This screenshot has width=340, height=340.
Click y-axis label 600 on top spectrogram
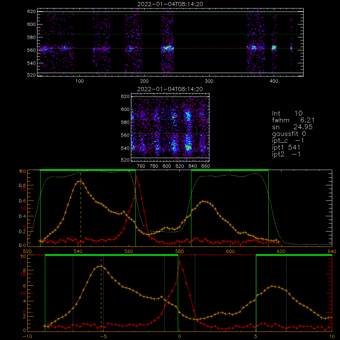31,24
